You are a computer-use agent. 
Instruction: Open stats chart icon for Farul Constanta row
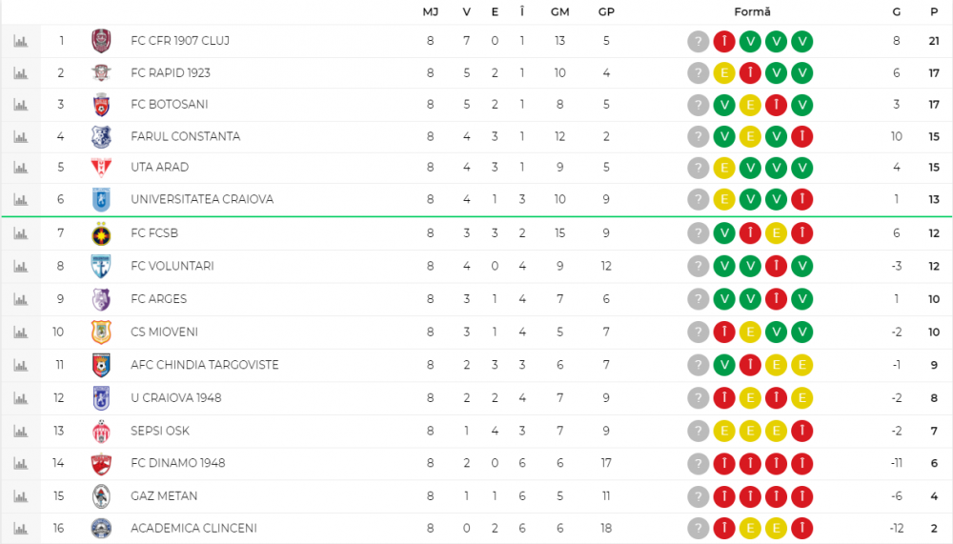click(x=21, y=136)
